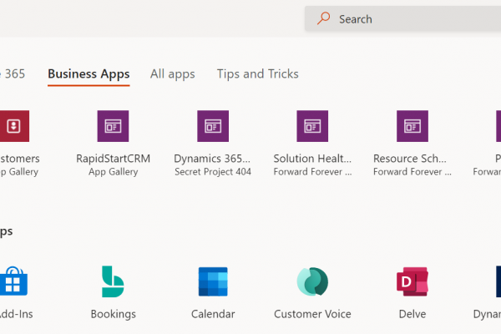Switch to the Tips and Tricks tab
The height and width of the screenshot is (334, 501).
(257, 74)
